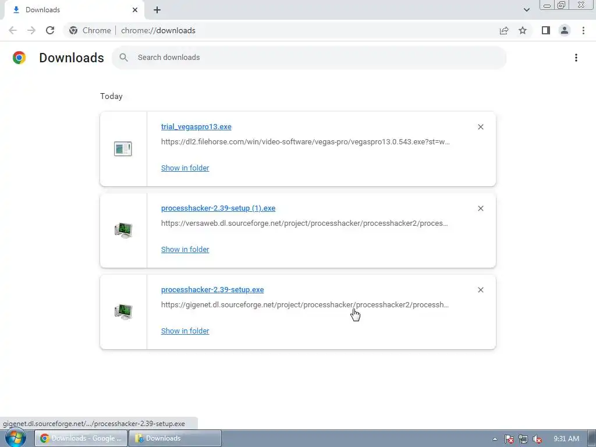This screenshot has width=596, height=447.
Task: Open the profile avatar menu
Action: (565, 30)
